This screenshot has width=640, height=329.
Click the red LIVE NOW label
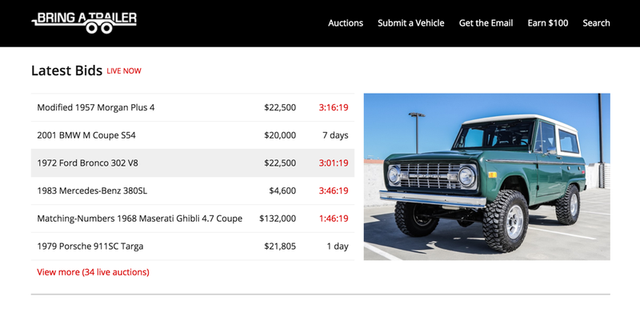(124, 71)
